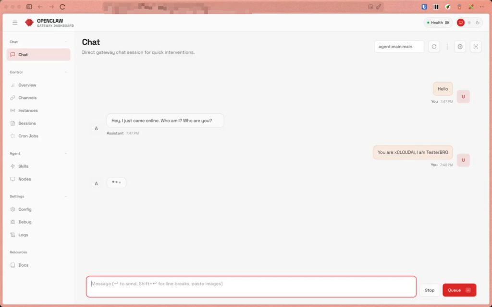Open the Overview page

(38, 85)
